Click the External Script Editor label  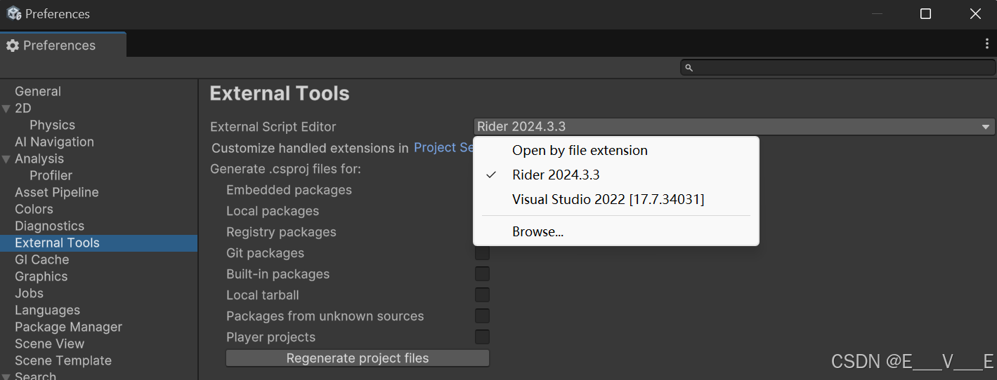pyautogui.click(x=273, y=127)
